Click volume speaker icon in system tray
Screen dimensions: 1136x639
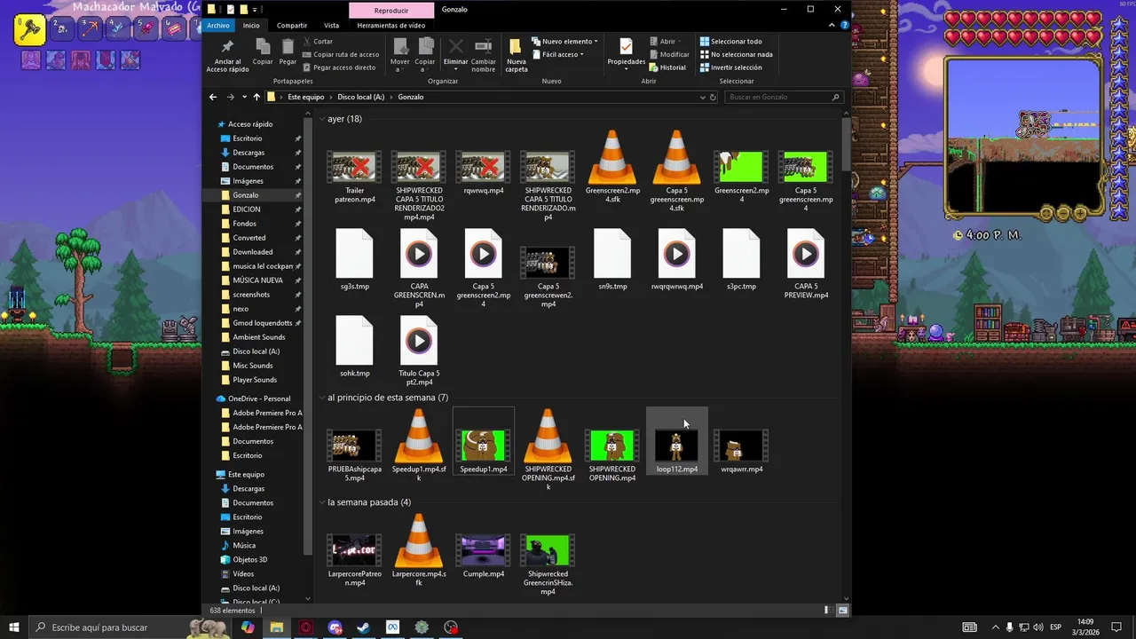1037,627
